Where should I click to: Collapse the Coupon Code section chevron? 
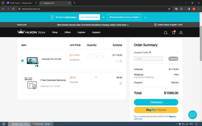(x=177, y=52)
